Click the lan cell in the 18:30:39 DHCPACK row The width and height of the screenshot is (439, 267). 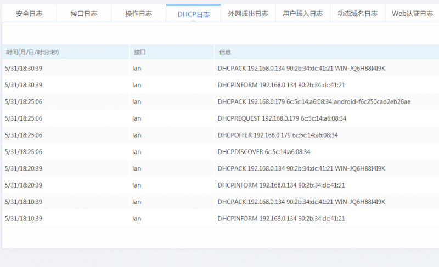click(137, 69)
